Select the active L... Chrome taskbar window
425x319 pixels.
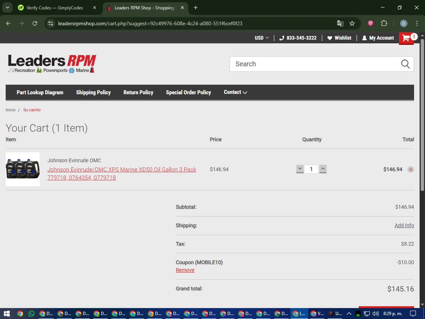click(299, 313)
